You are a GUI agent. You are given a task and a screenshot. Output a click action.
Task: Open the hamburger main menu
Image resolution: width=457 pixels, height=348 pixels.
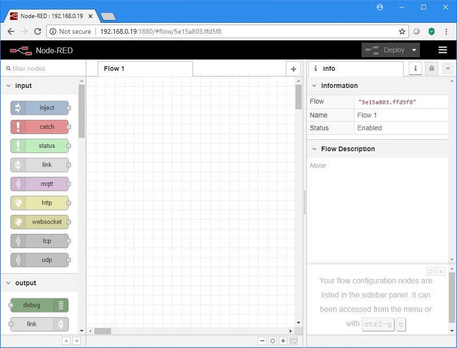click(443, 50)
